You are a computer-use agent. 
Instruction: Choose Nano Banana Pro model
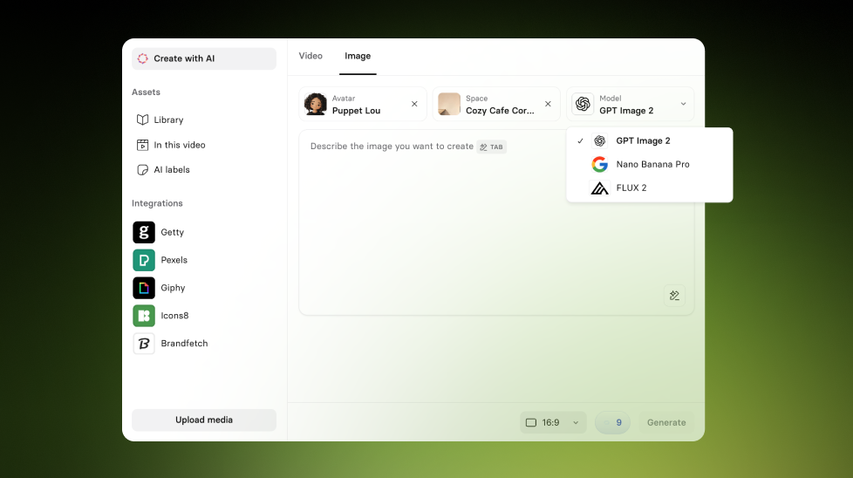(x=650, y=164)
